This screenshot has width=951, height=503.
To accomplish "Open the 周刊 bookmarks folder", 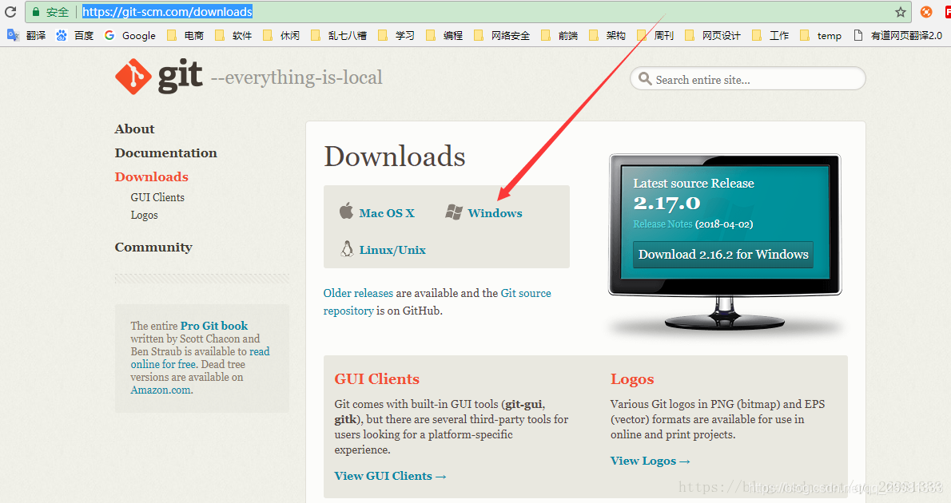I will (x=655, y=35).
